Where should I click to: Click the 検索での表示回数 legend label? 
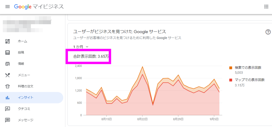tap(248, 68)
